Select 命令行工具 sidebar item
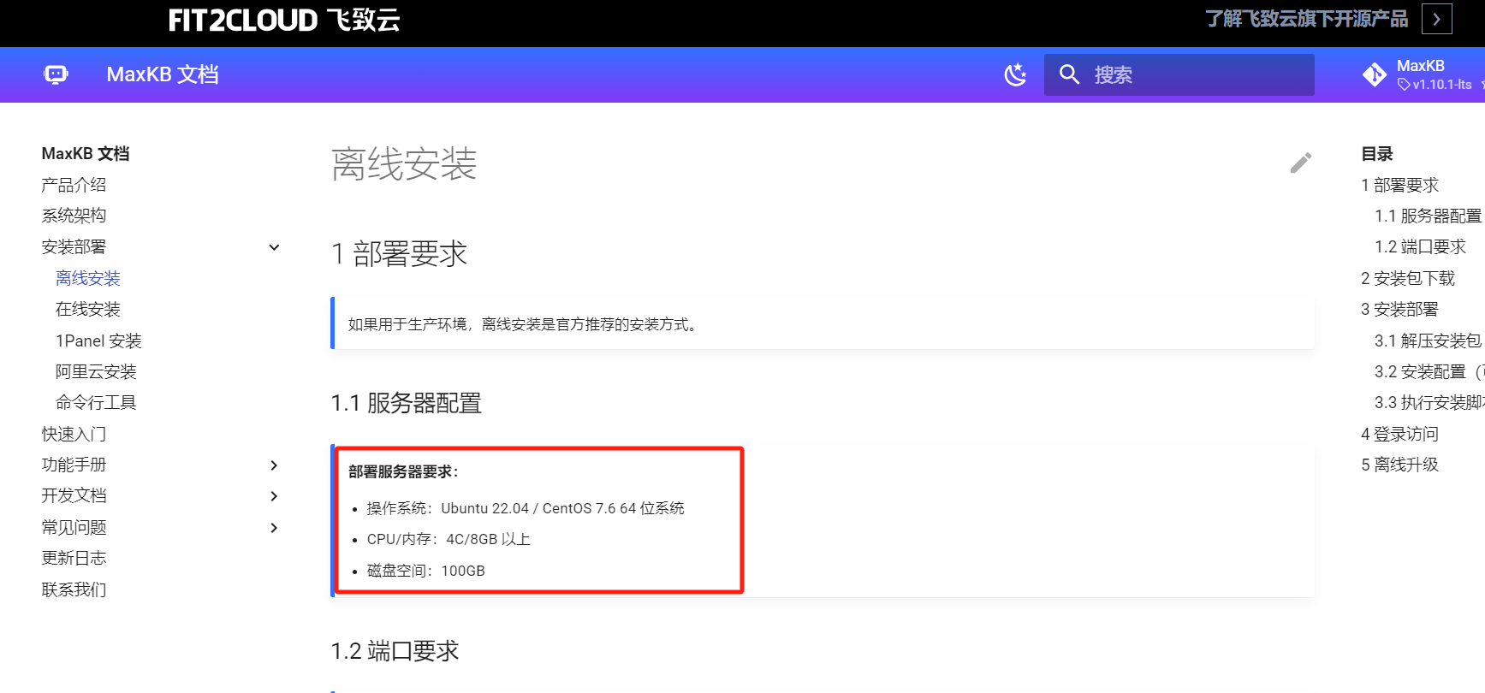 point(96,402)
